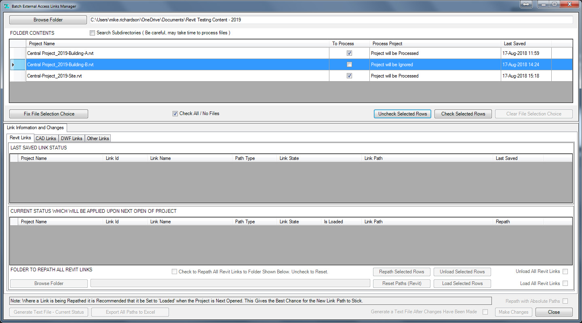
Task: Open the DWF Links tab
Action: [x=71, y=138]
